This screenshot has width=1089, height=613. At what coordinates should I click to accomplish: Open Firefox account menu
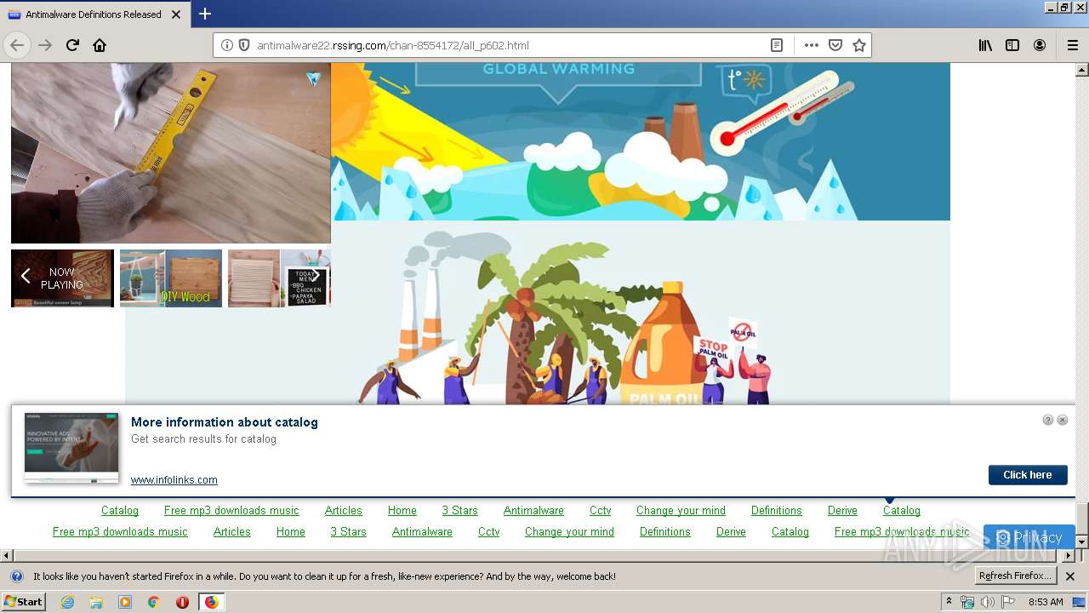tap(1040, 45)
